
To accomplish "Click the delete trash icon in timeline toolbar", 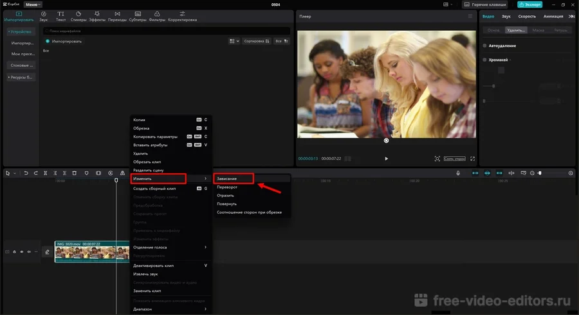I will [x=74, y=173].
